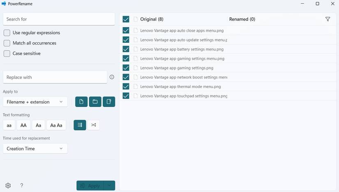Click into the Search for field
Viewport: 339px width, 192px height.
59,19
